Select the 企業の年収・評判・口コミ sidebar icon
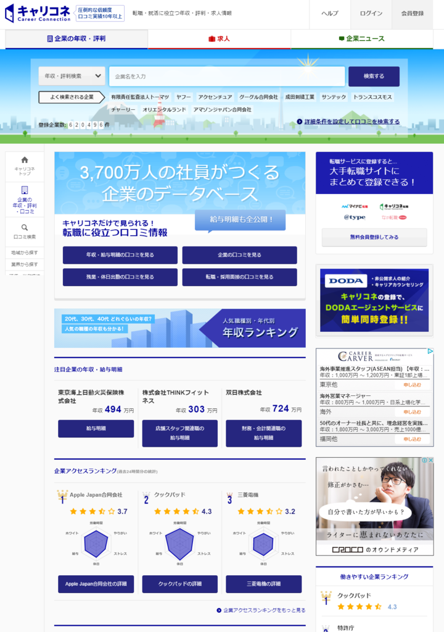 point(25,200)
